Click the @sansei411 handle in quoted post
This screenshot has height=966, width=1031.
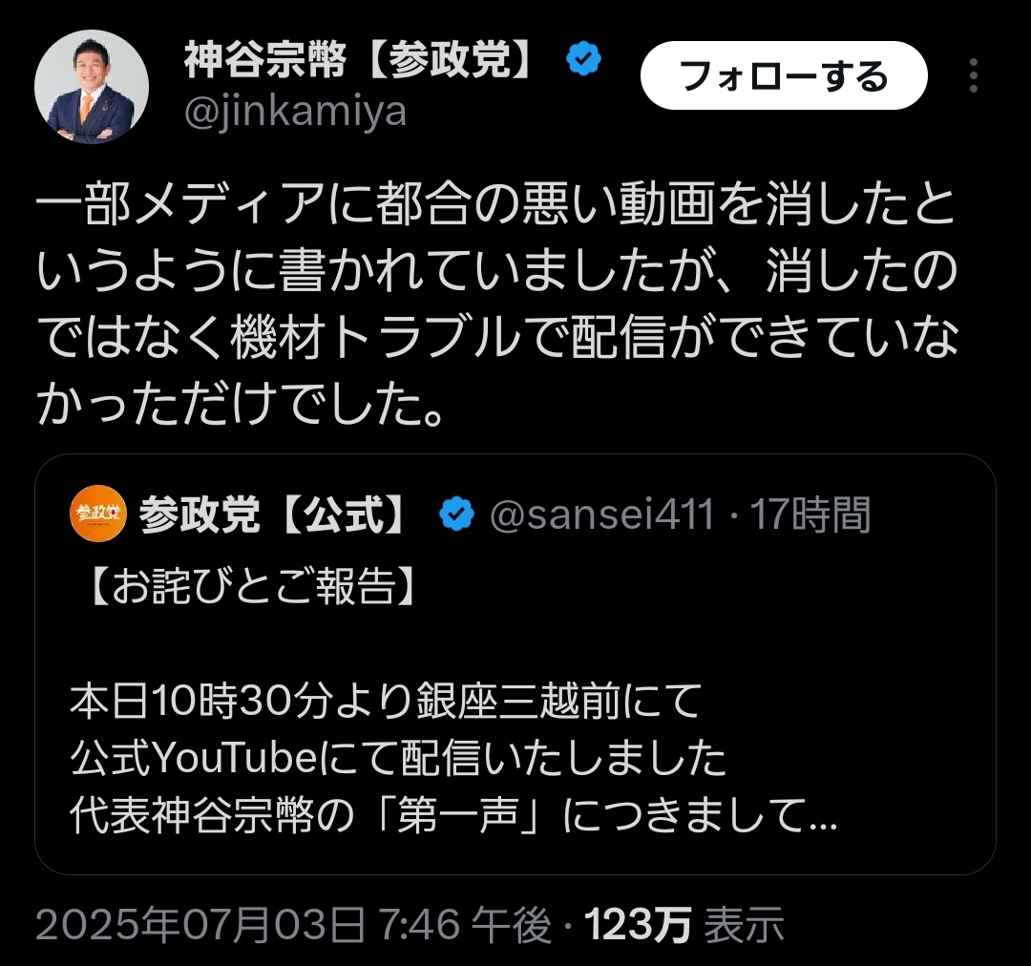[601, 516]
